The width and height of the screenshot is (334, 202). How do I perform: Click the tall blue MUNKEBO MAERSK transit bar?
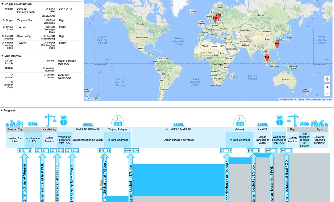click(x=179, y=180)
